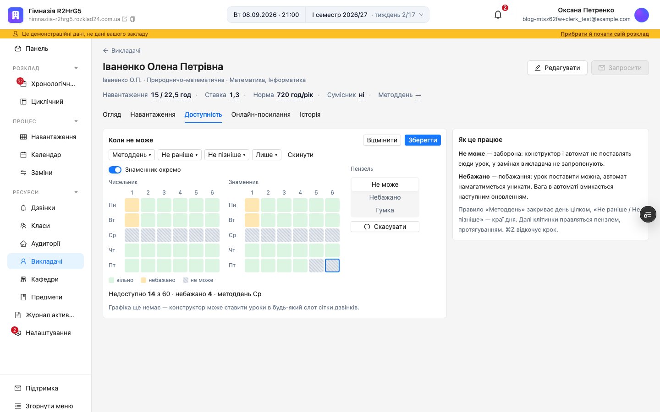660x412 pixels.
Task: Copy the school URL with the copy icon
Action: pos(132,19)
